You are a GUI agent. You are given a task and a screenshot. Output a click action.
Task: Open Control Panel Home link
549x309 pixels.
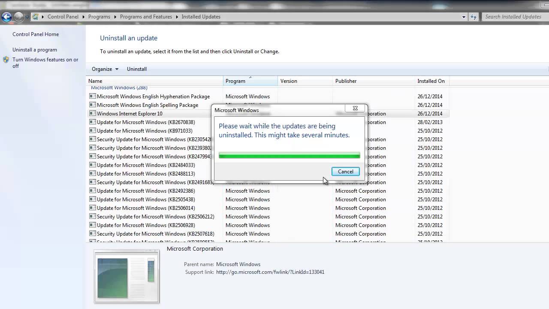tap(36, 34)
